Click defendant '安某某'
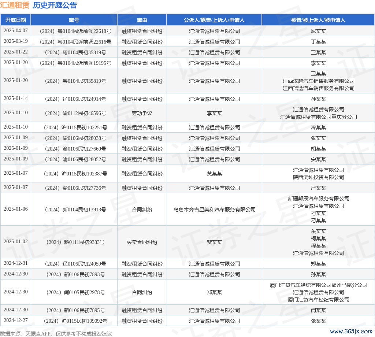 [x=319, y=160]
